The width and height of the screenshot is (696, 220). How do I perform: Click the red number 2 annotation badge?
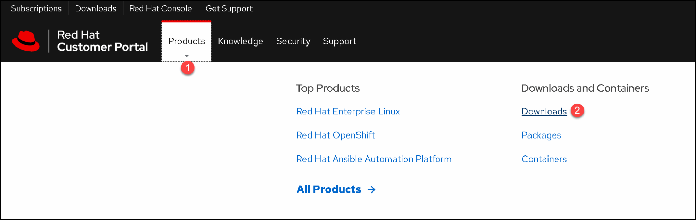point(577,111)
